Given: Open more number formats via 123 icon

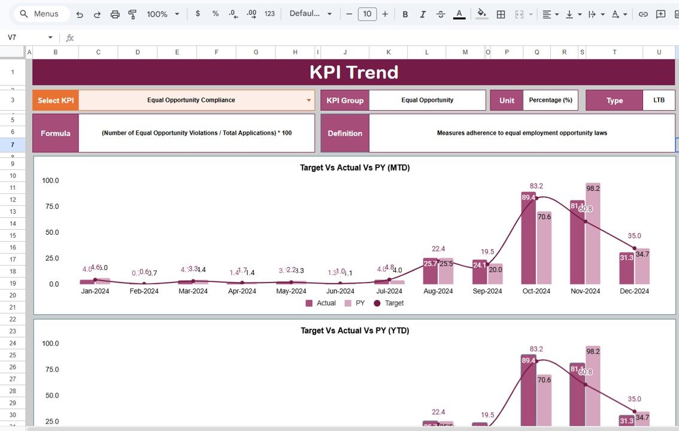Looking at the screenshot, I should [269, 13].
